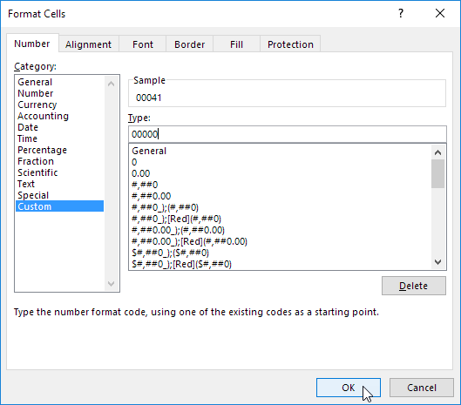Click inside the Type input field

tap(288, 134)
